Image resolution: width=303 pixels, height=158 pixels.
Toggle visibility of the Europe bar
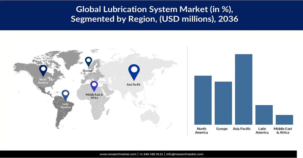coord(223,103)
